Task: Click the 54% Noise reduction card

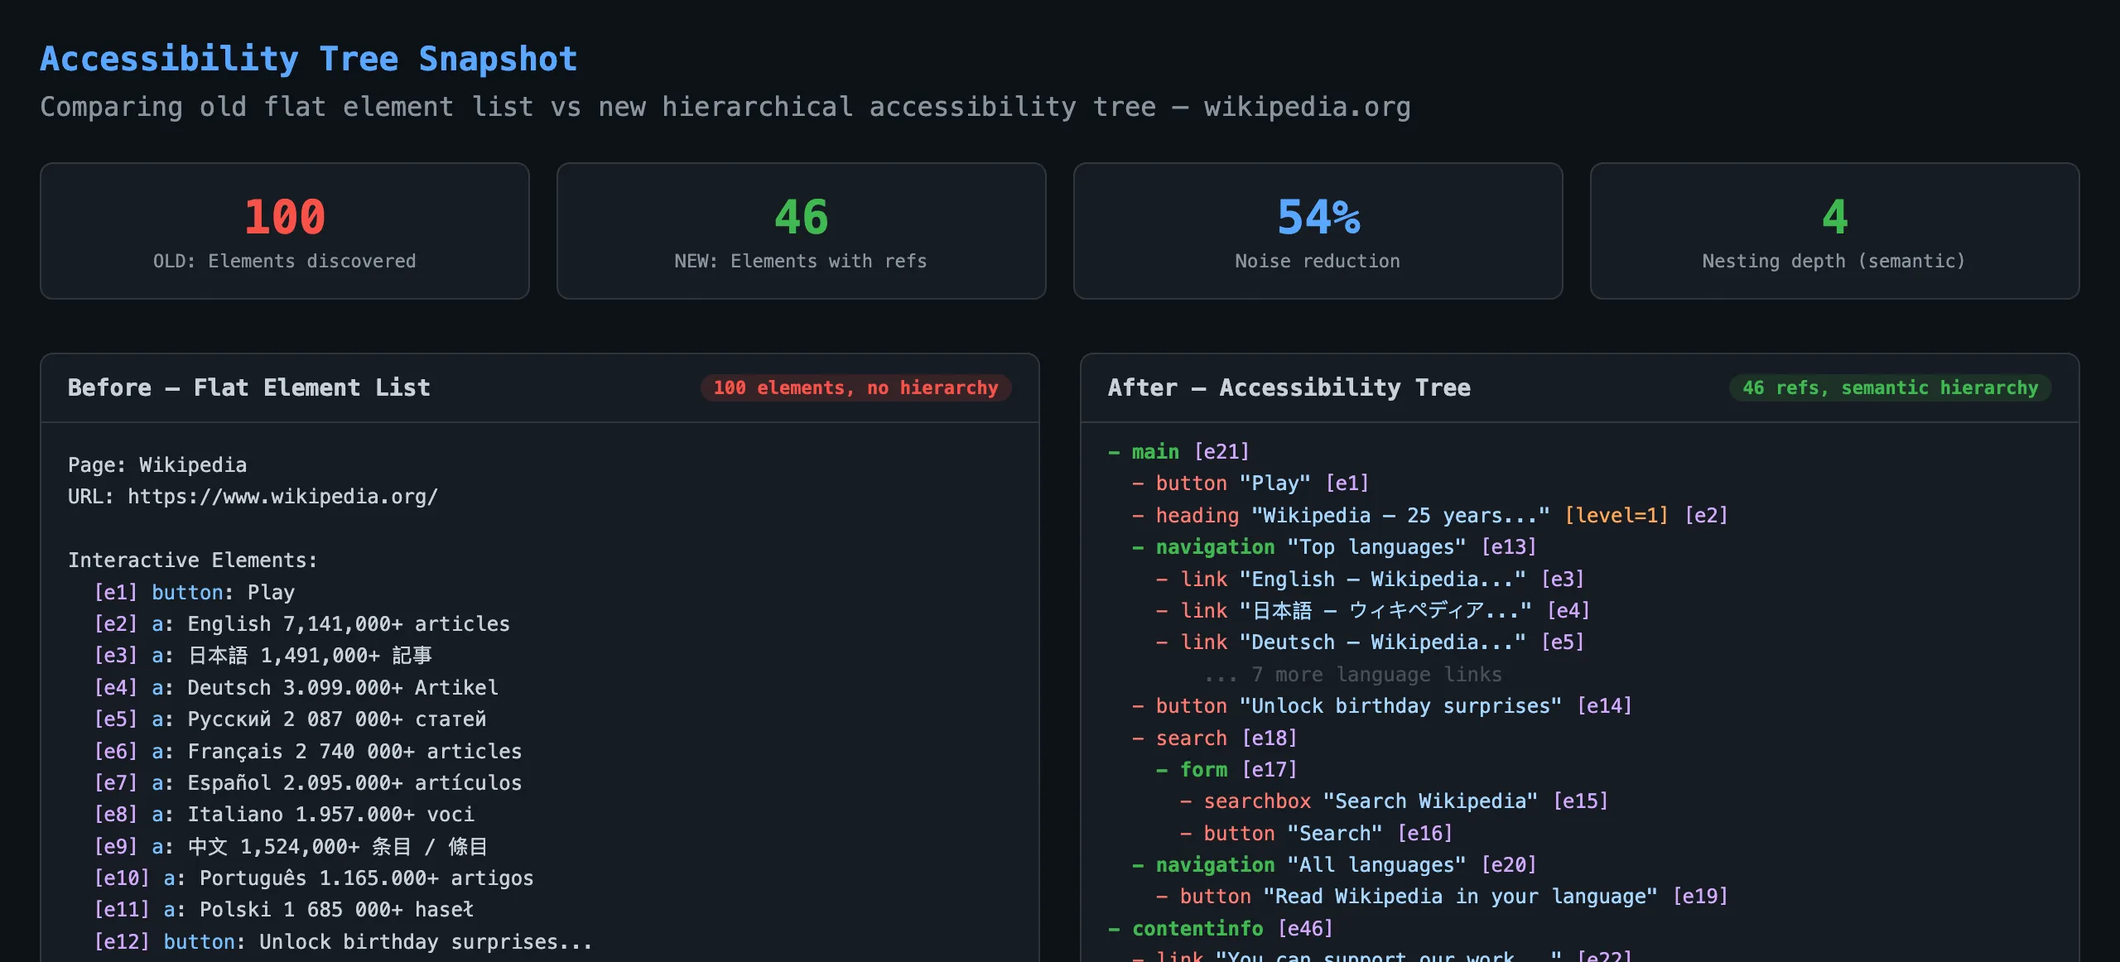Action: click(x=1318, y=231)
